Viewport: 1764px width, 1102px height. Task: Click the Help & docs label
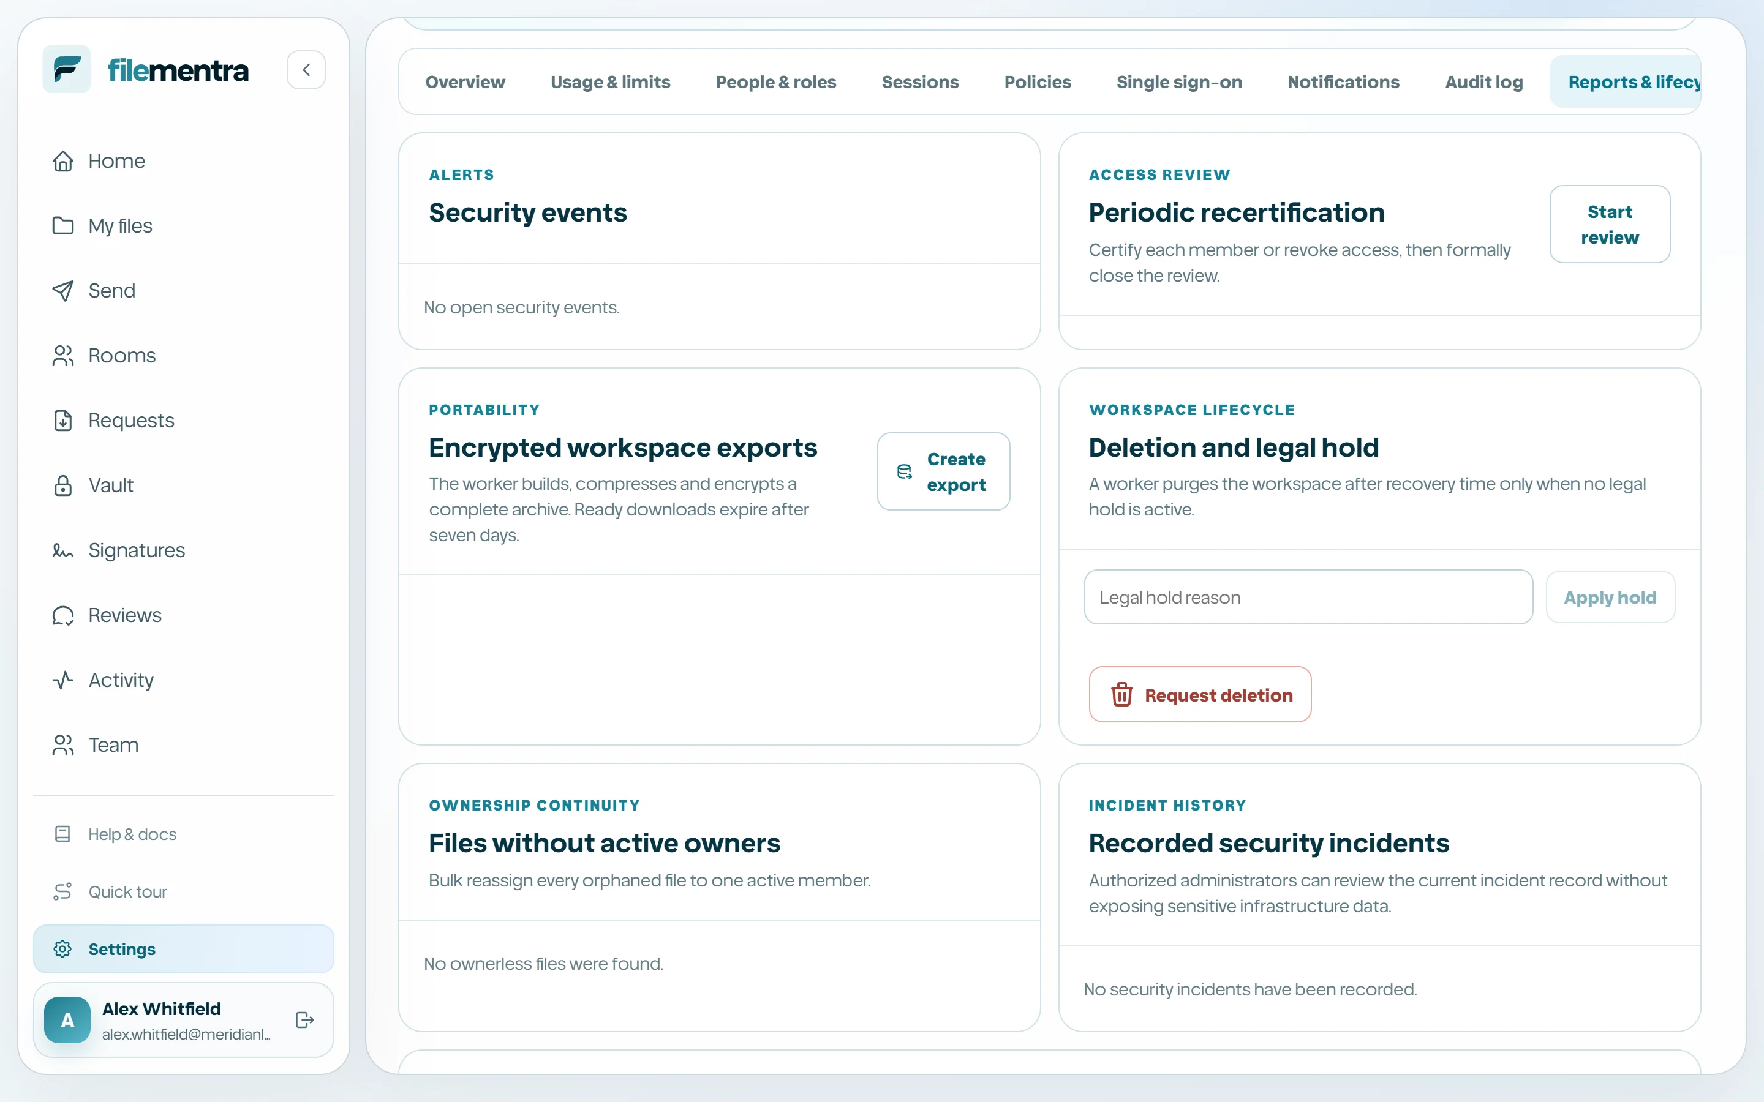pos(132,834)
